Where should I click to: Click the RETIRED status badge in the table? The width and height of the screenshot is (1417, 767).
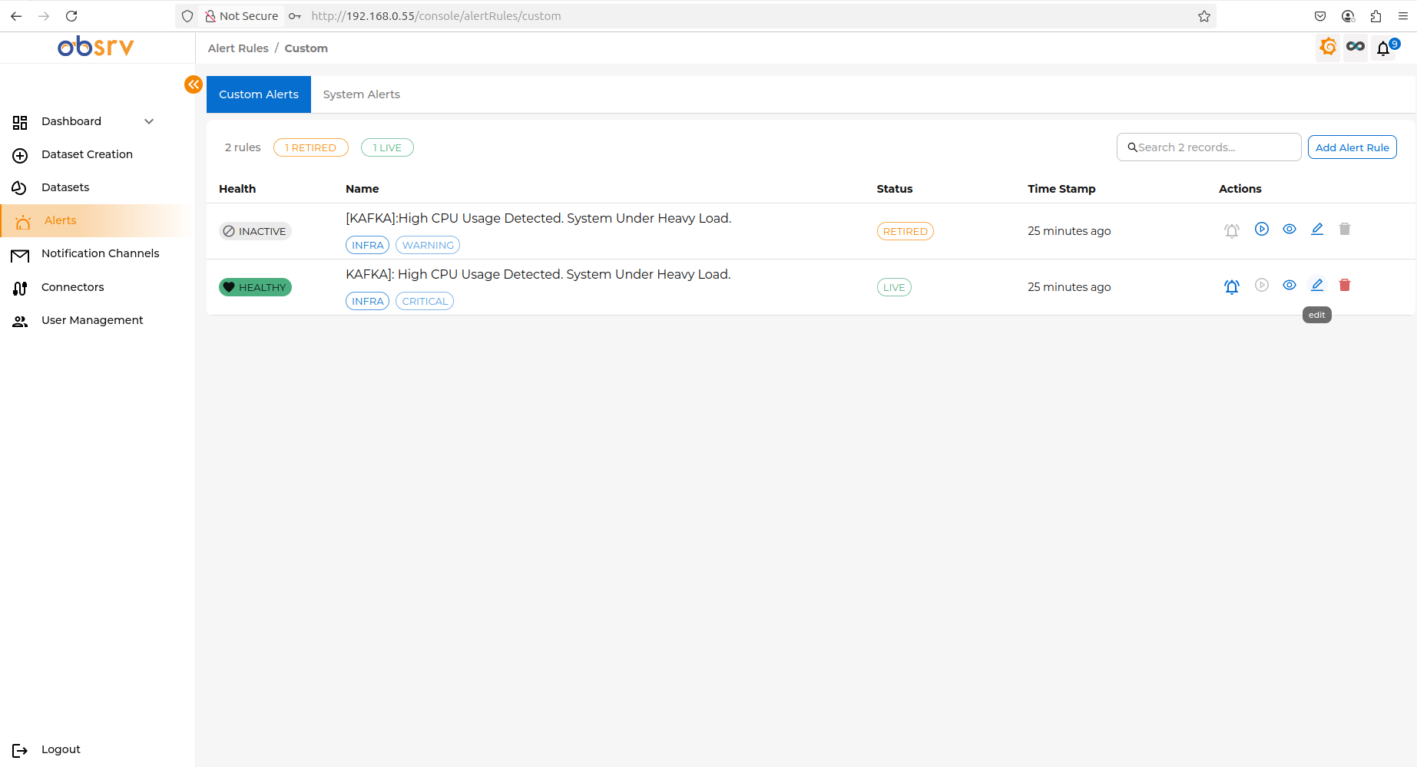point(905,231)
